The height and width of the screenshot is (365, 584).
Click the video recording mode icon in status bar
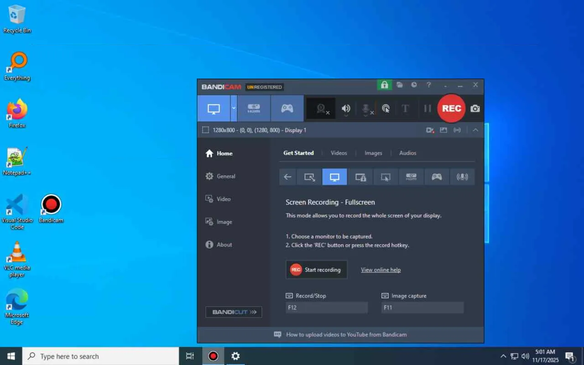click(x=430, y=130)
